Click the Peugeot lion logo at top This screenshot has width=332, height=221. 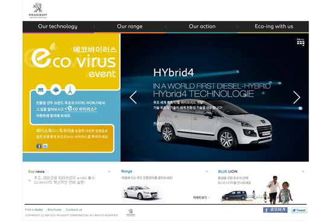(x=38, y=10)
